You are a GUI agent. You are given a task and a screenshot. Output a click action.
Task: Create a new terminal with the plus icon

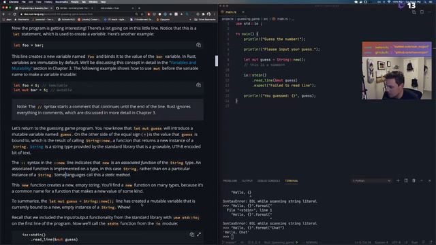pyautogui.click(x=398, y=180)
